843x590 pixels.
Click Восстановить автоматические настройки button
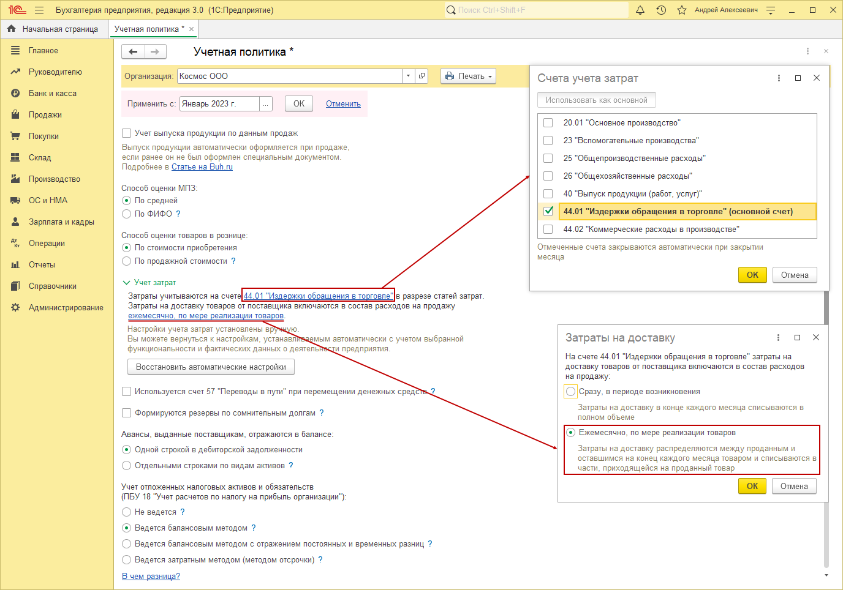[x=211, y=367]
